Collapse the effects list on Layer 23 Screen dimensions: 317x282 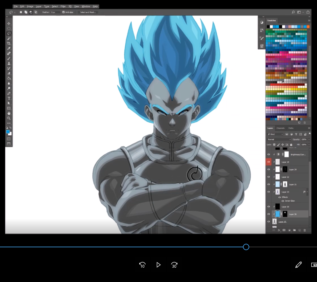(x=307, y=192)
